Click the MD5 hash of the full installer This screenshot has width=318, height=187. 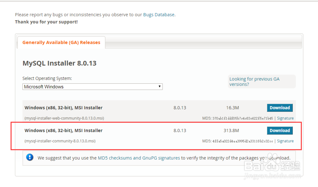pyautogui.click(x=243, y=141)
